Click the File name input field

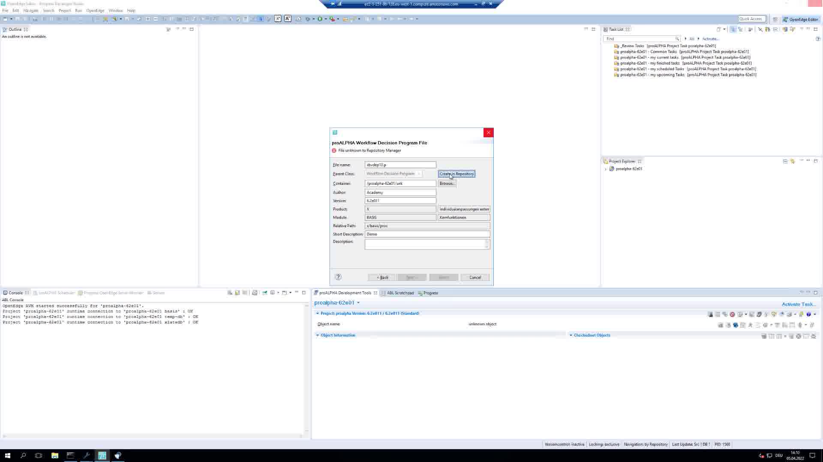point(400,165)
